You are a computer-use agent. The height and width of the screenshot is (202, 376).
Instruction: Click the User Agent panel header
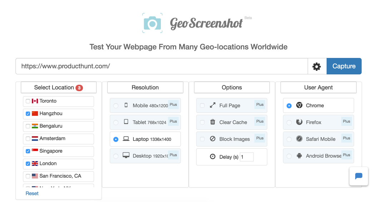[318, 88]
